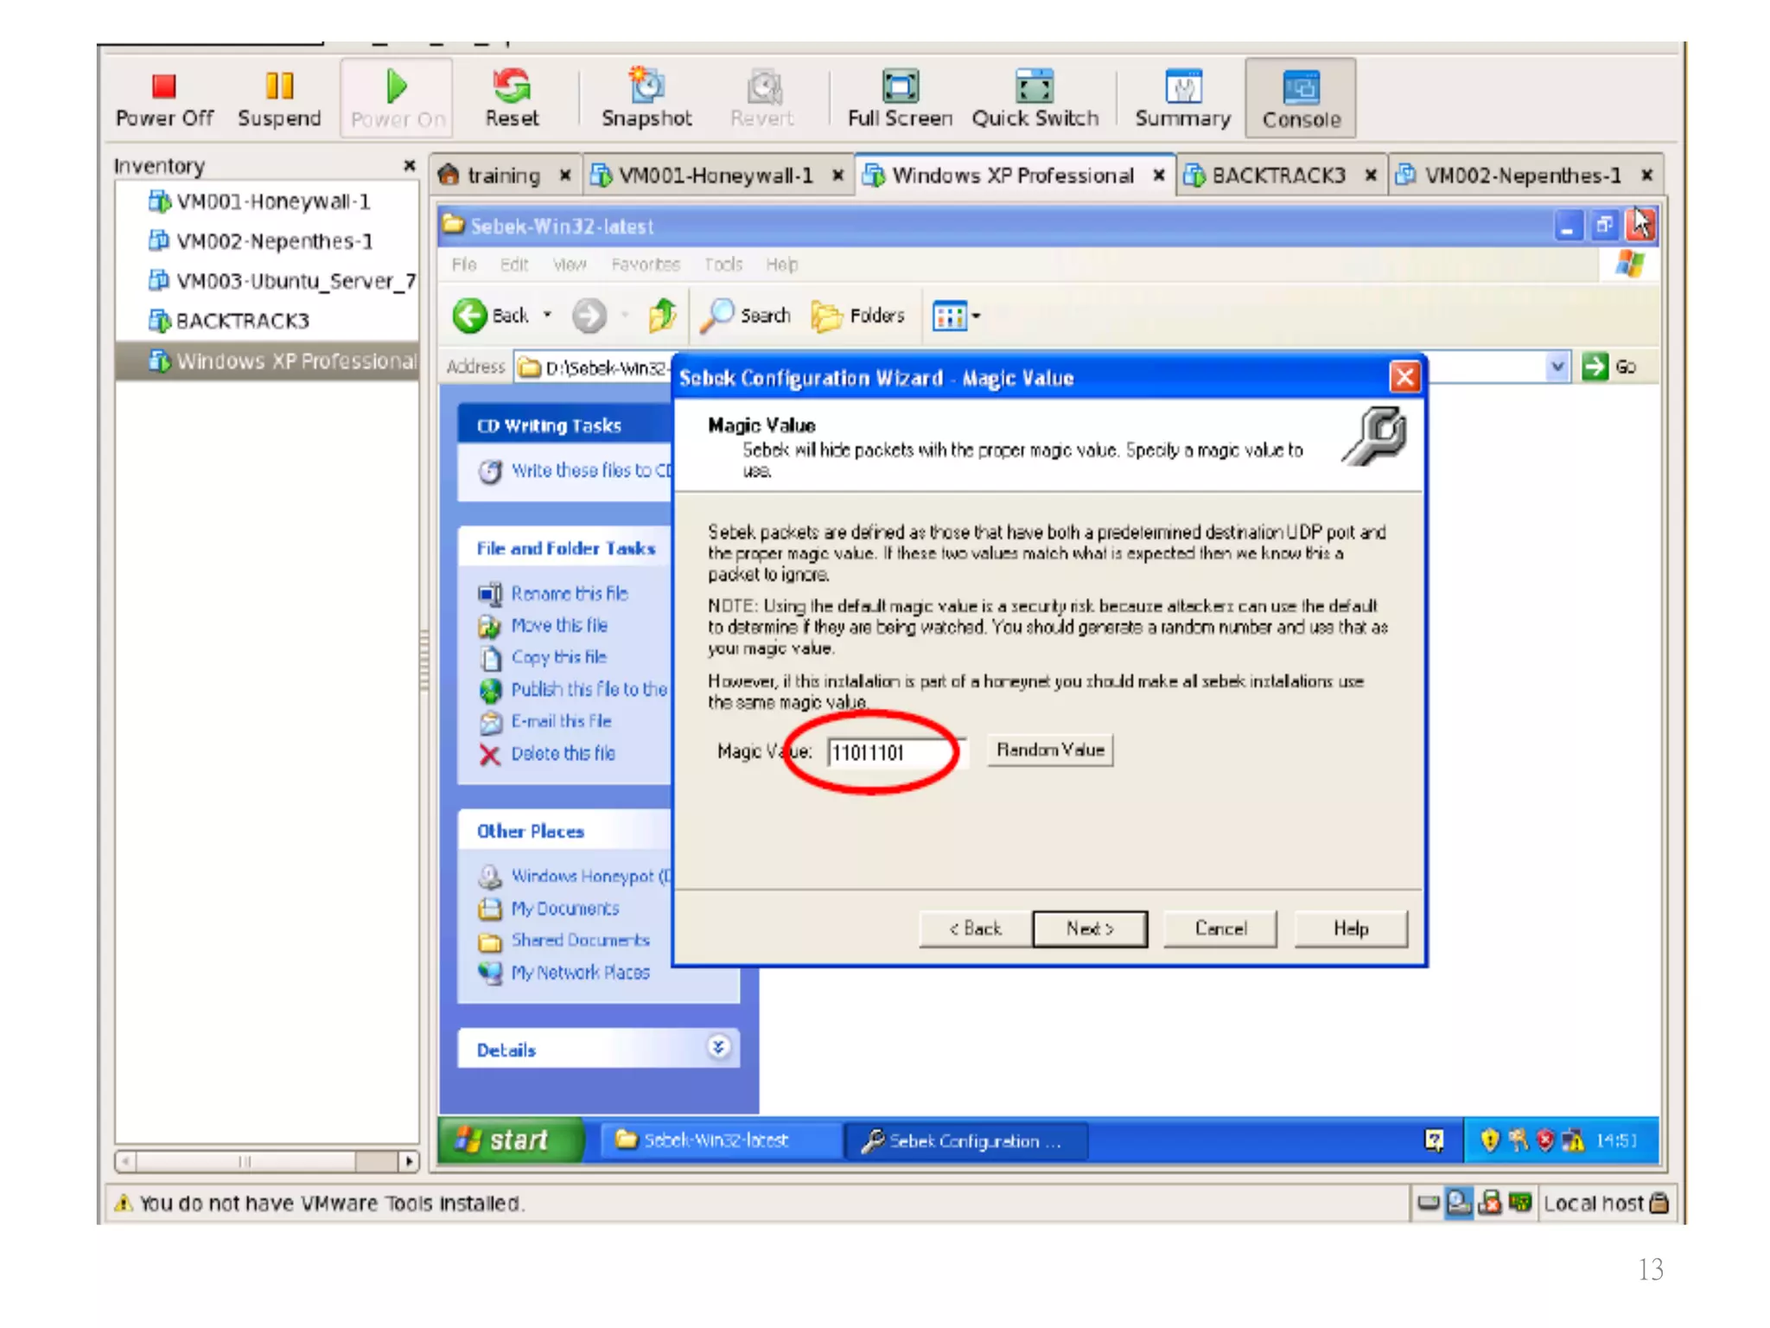Switch to the VM001-Honeywall-1 tab

[715, 176]
